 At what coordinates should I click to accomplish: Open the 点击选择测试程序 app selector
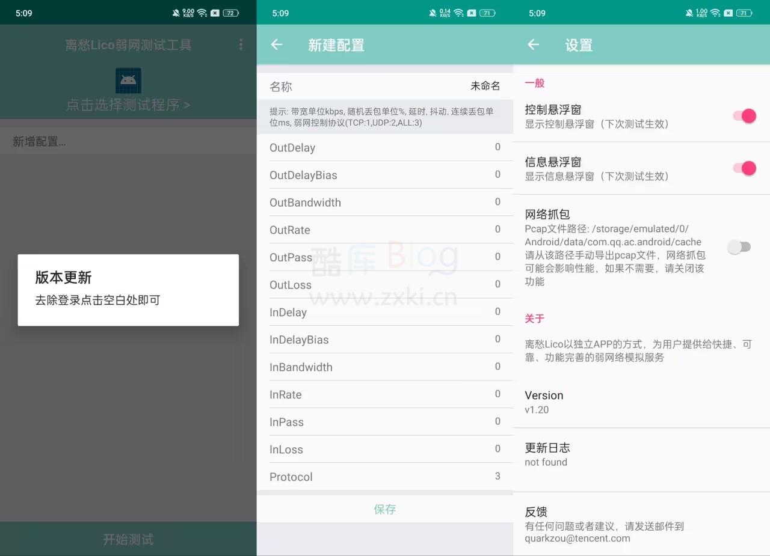coord(128,104)
